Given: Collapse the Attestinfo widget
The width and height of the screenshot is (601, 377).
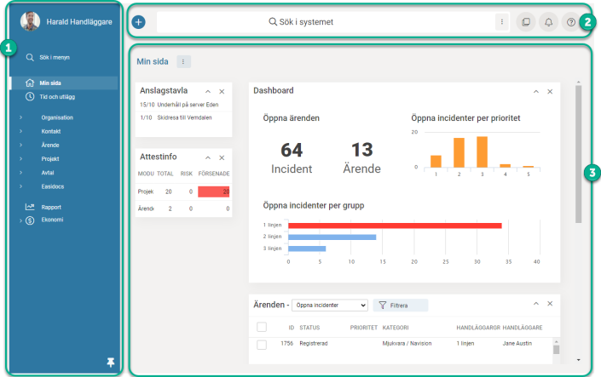Looking at the screenshot, I should click(x=207, y=157).
